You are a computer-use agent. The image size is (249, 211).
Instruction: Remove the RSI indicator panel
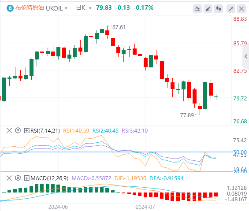tap(9, 130)
